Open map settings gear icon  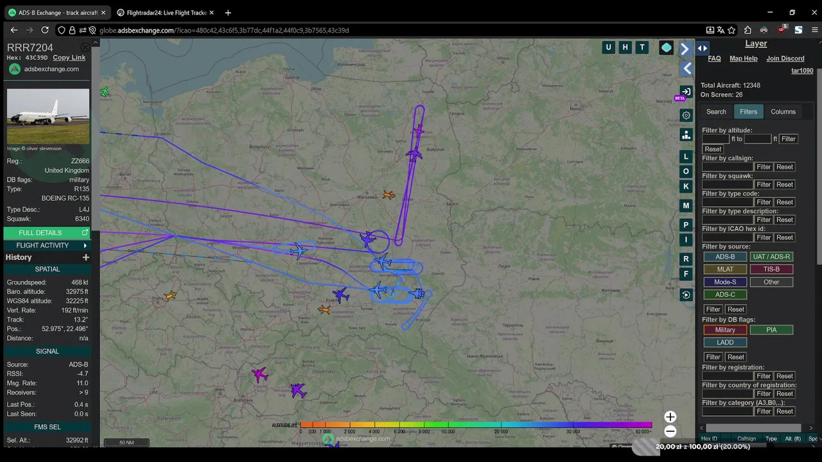pyautogui.click(x=686, y=116)
